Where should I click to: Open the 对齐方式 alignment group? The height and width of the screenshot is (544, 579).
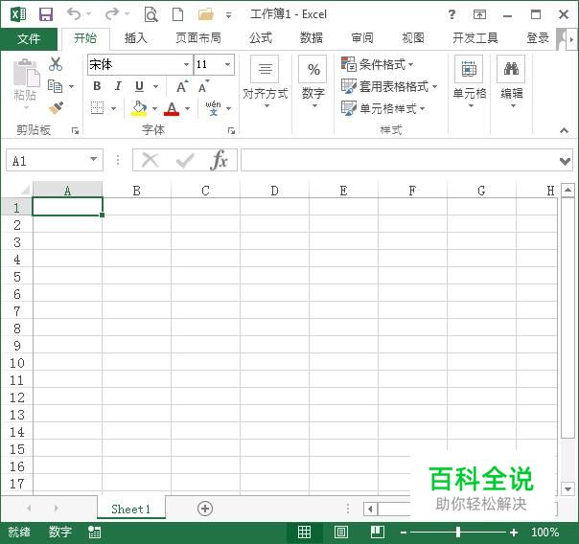pyautogui.click(x=266, y=83)
